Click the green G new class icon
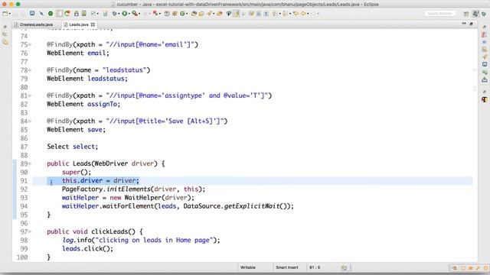Viewport: 490px width, 275px height. coord(182,14)
